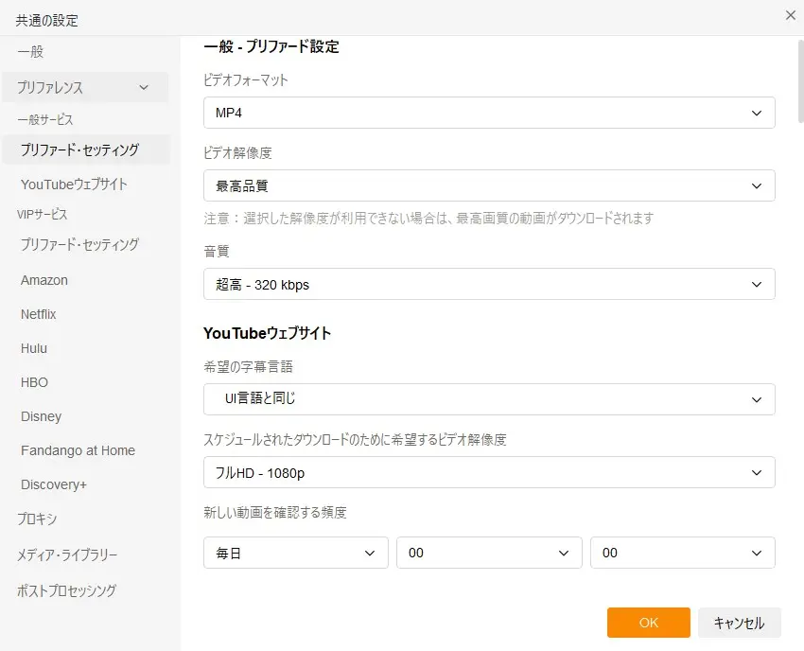The height and width of the screenshot is (651, 804).
Task: Open the メディア・ライブラリー section
Action: pos(67,554)
